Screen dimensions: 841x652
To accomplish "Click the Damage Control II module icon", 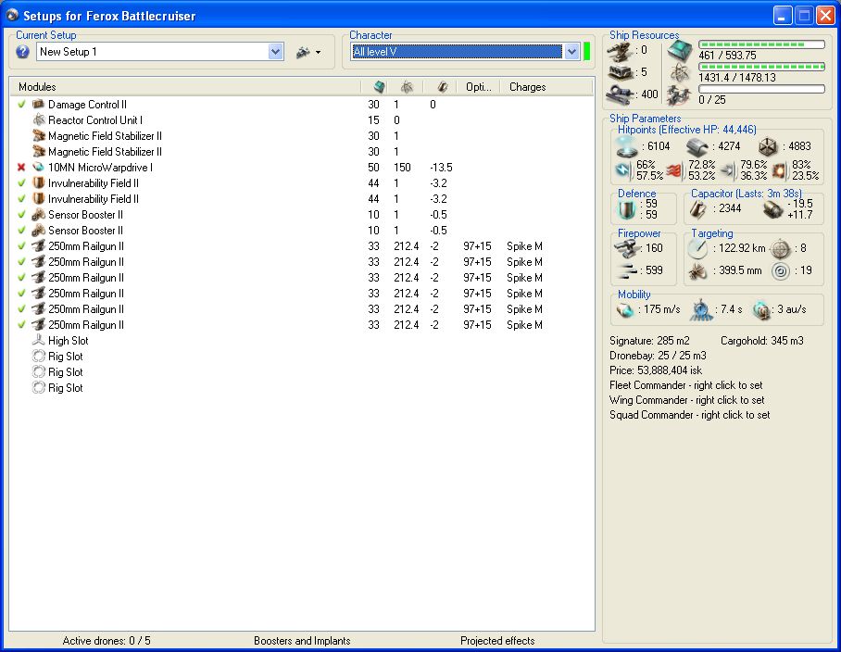I will click(x=38, y=104).
